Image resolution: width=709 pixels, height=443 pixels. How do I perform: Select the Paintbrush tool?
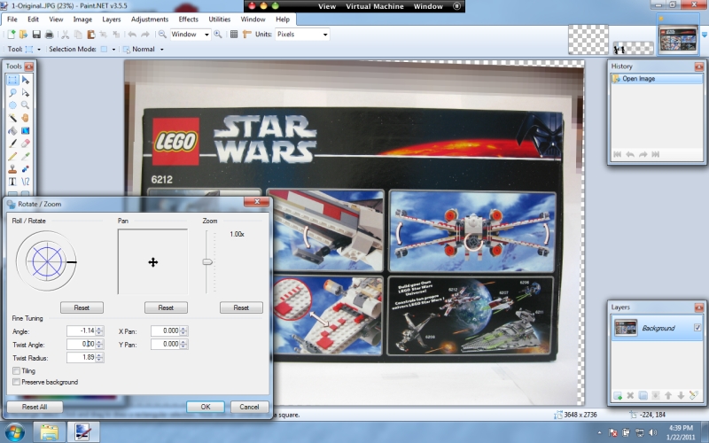point(12,144)
